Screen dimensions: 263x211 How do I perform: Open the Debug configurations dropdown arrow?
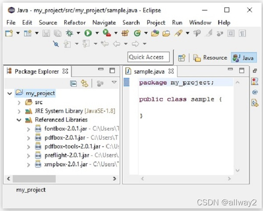pos(78,33)
